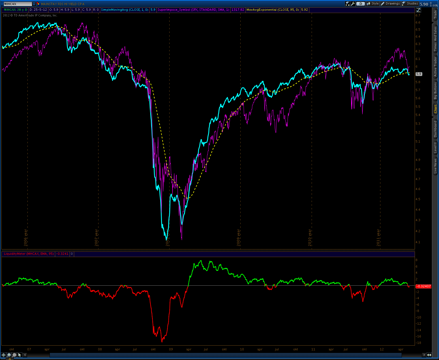Click the 2006 year vertical marker label
Viewport: 439px width, 360px height.
point(26,238)
